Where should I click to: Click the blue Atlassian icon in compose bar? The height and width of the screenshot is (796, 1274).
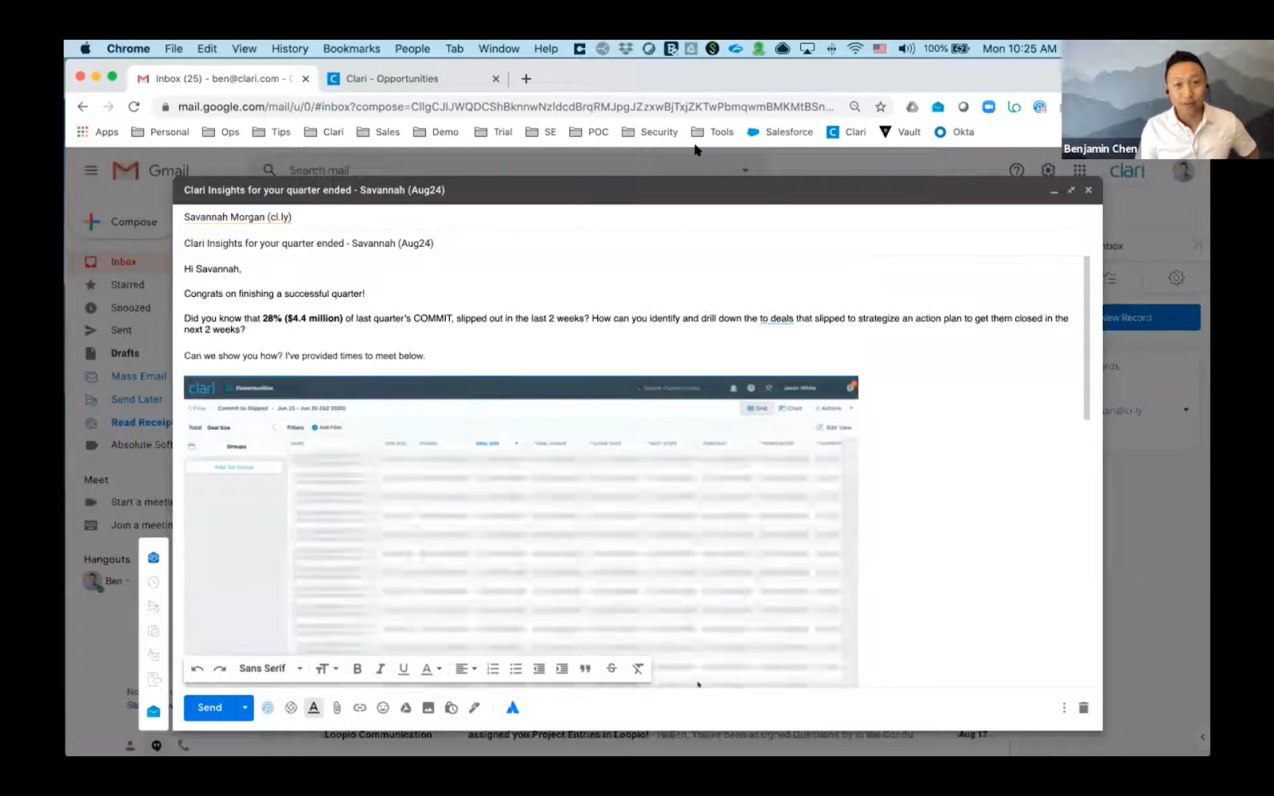point(513,708)
